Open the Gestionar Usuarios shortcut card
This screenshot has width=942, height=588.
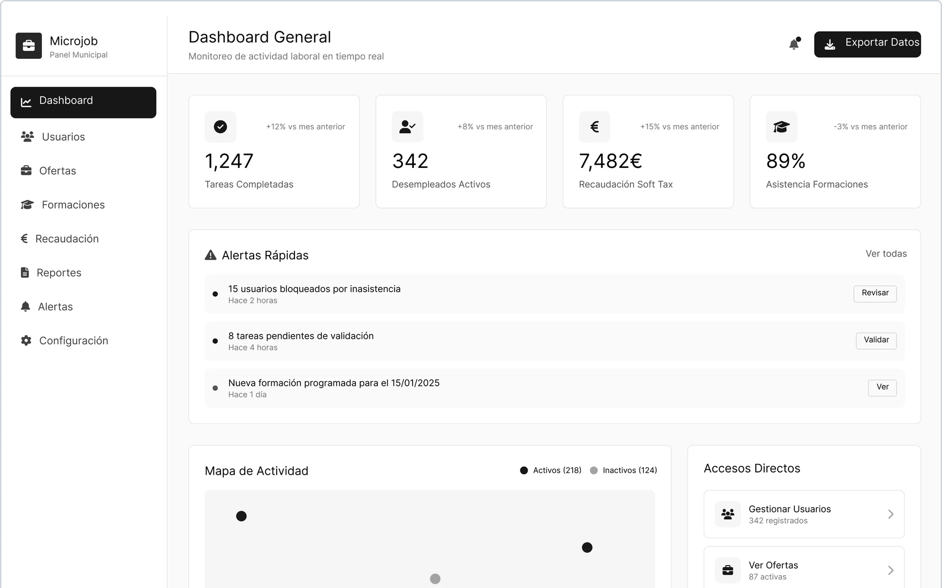tap(804, 514)
